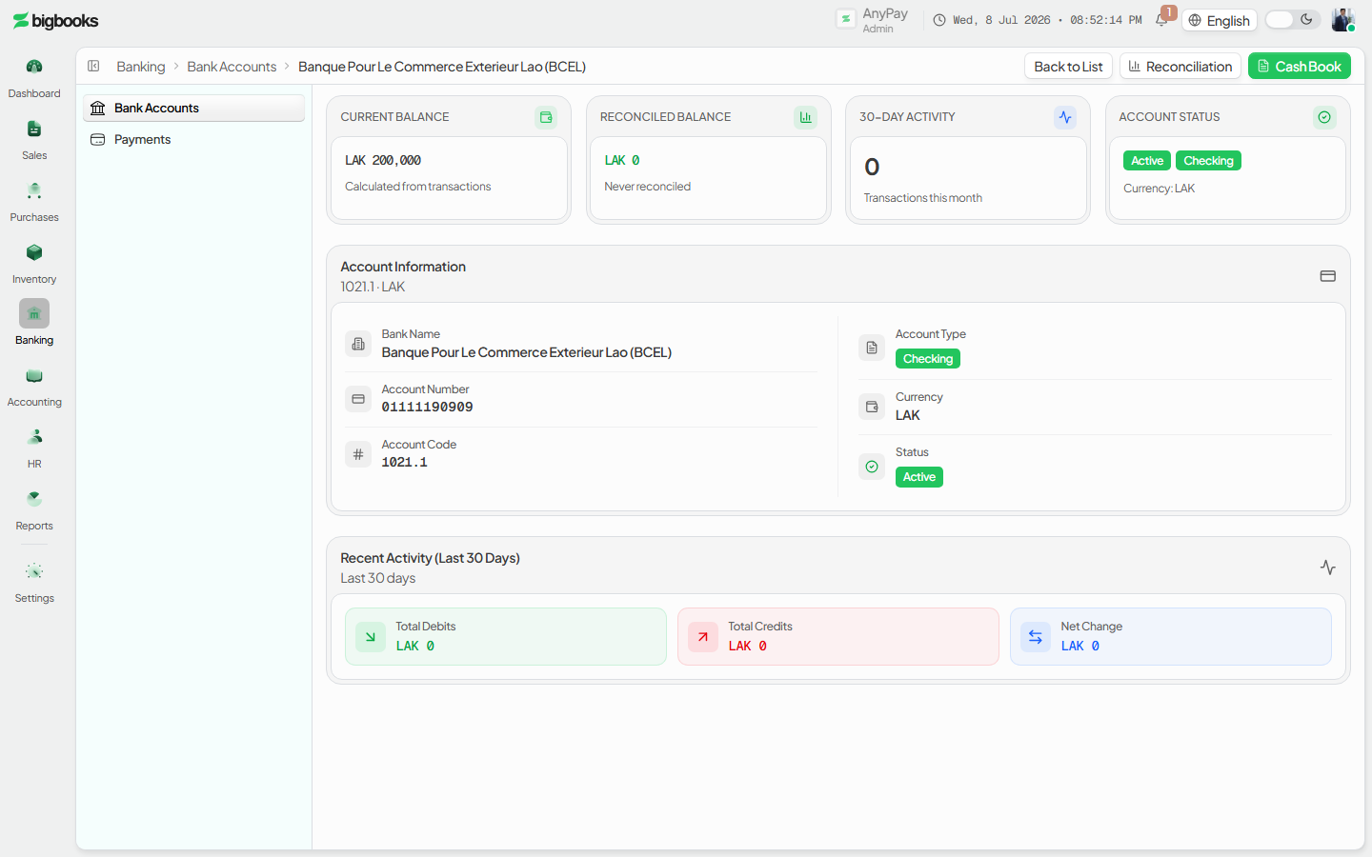Click the Checking badge under Account Type
Image resolution: width=1372 pixels, height=857 pixels.
point(928,359)
